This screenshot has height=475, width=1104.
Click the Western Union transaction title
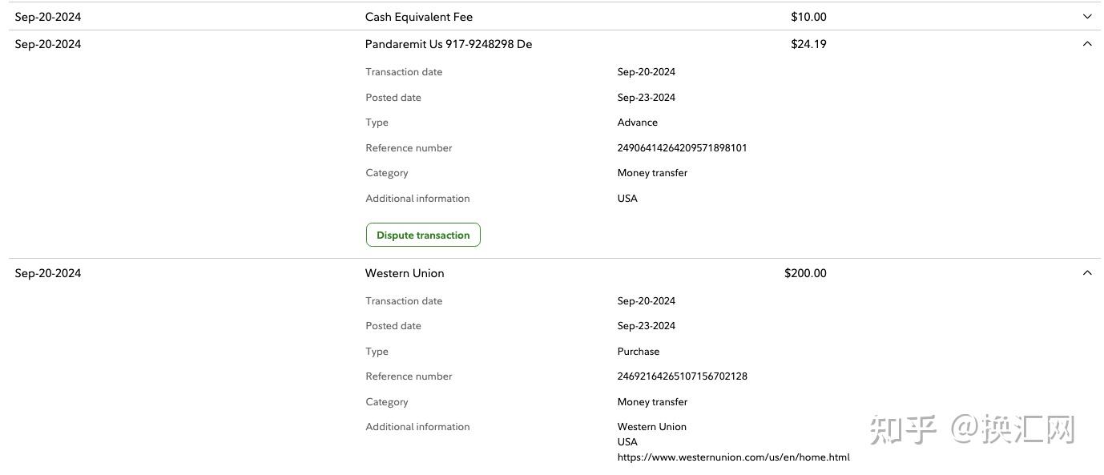click(x=404, y=273)
